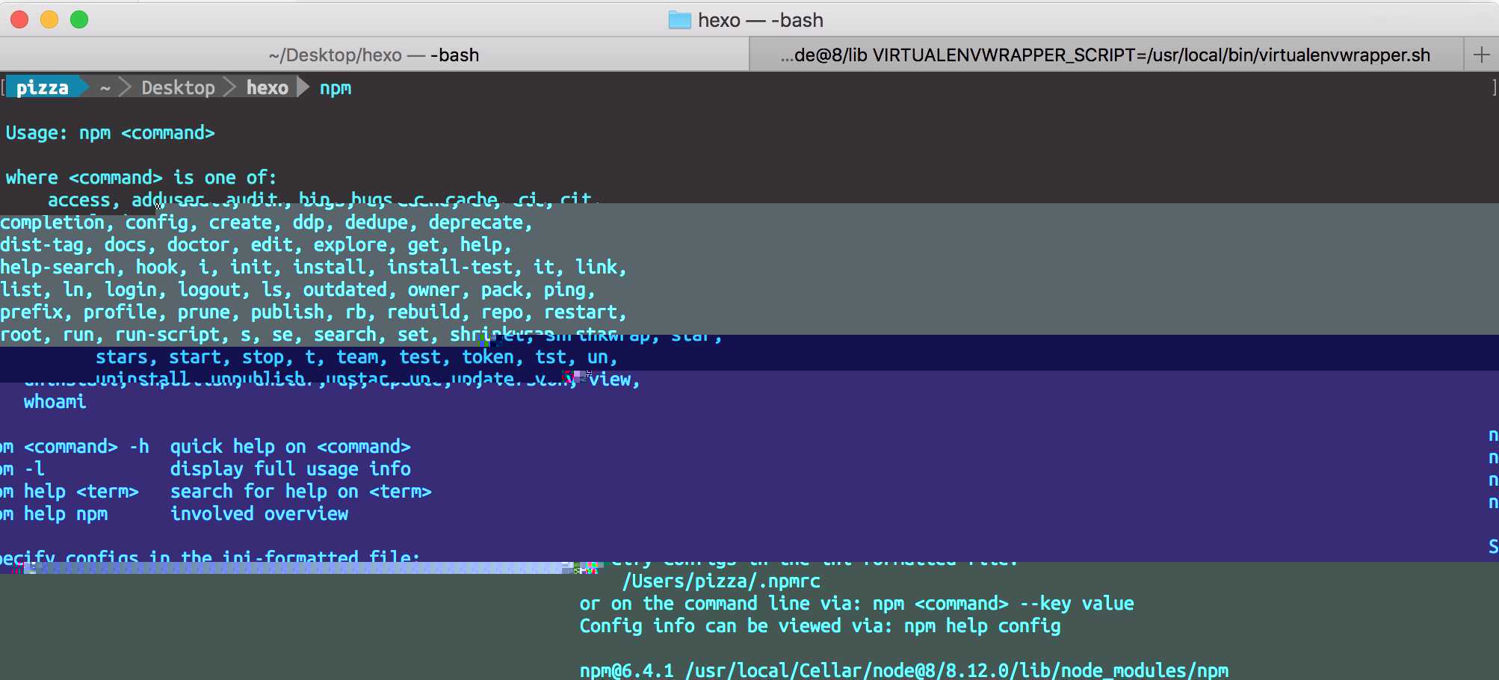
Task: Click the npm@6.4.1 version path line
Action: tap(904, 670)
